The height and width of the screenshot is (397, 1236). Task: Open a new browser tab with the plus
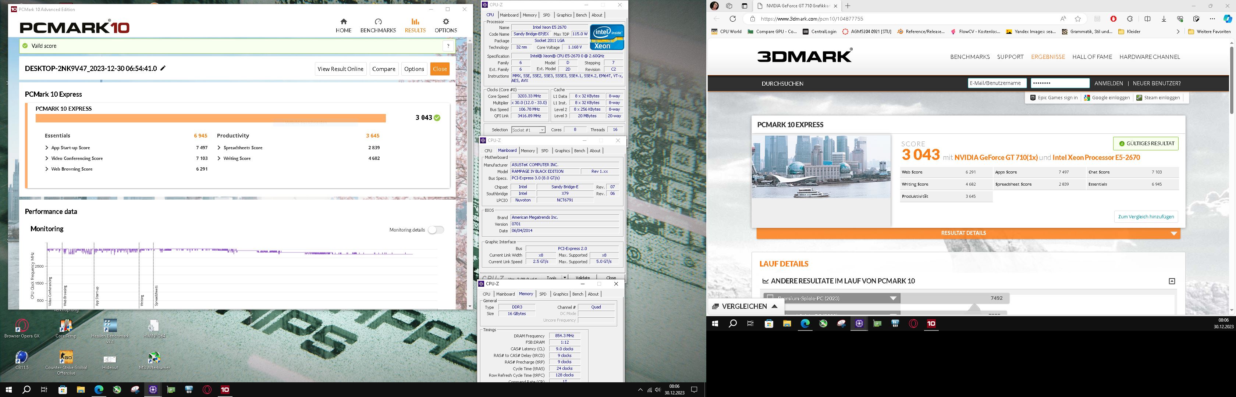(x=848, y=6)
